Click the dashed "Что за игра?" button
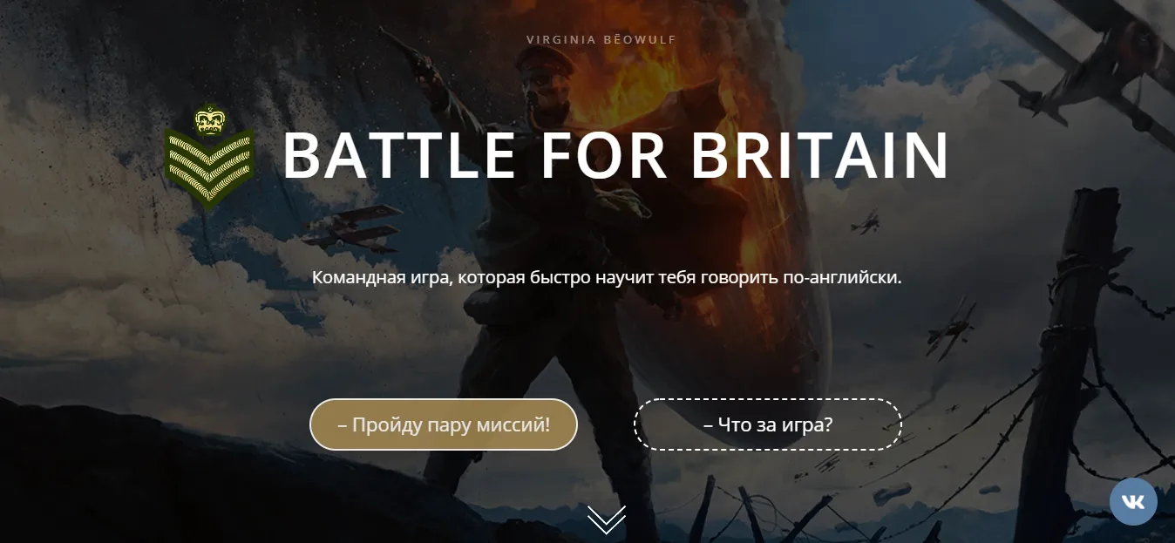The width and height of the screenshot is (1175, 543). [768, 424]
